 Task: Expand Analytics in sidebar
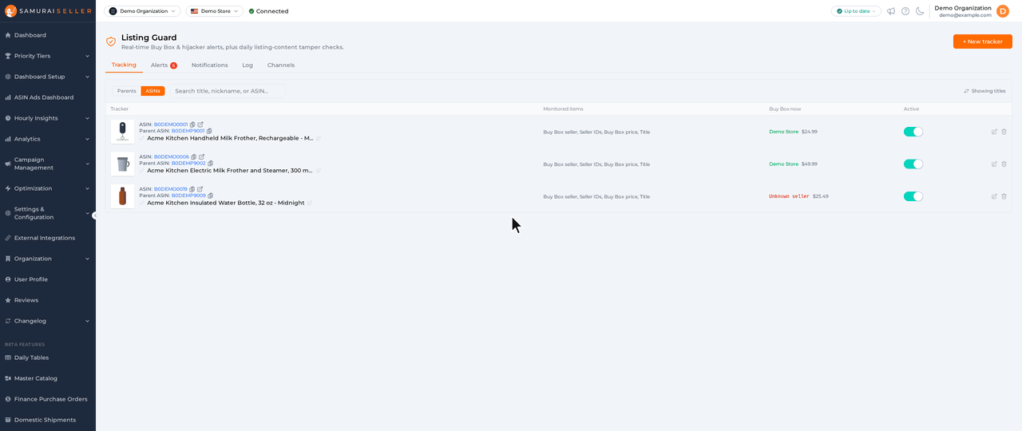(48, 139)
